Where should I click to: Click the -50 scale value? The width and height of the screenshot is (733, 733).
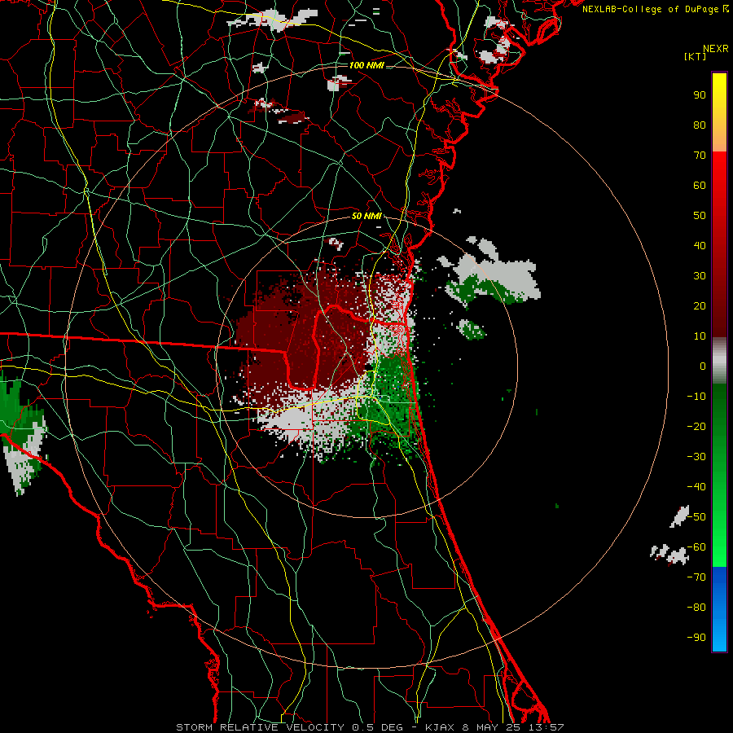click(x=696, y=517)
